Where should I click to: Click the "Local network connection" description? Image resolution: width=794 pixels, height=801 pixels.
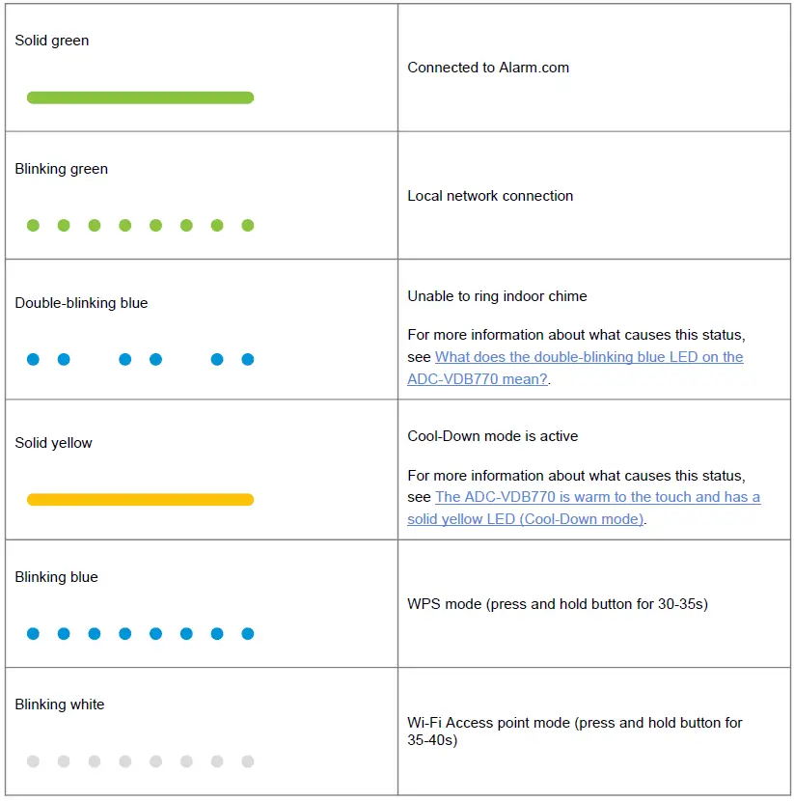pos(490,196)
